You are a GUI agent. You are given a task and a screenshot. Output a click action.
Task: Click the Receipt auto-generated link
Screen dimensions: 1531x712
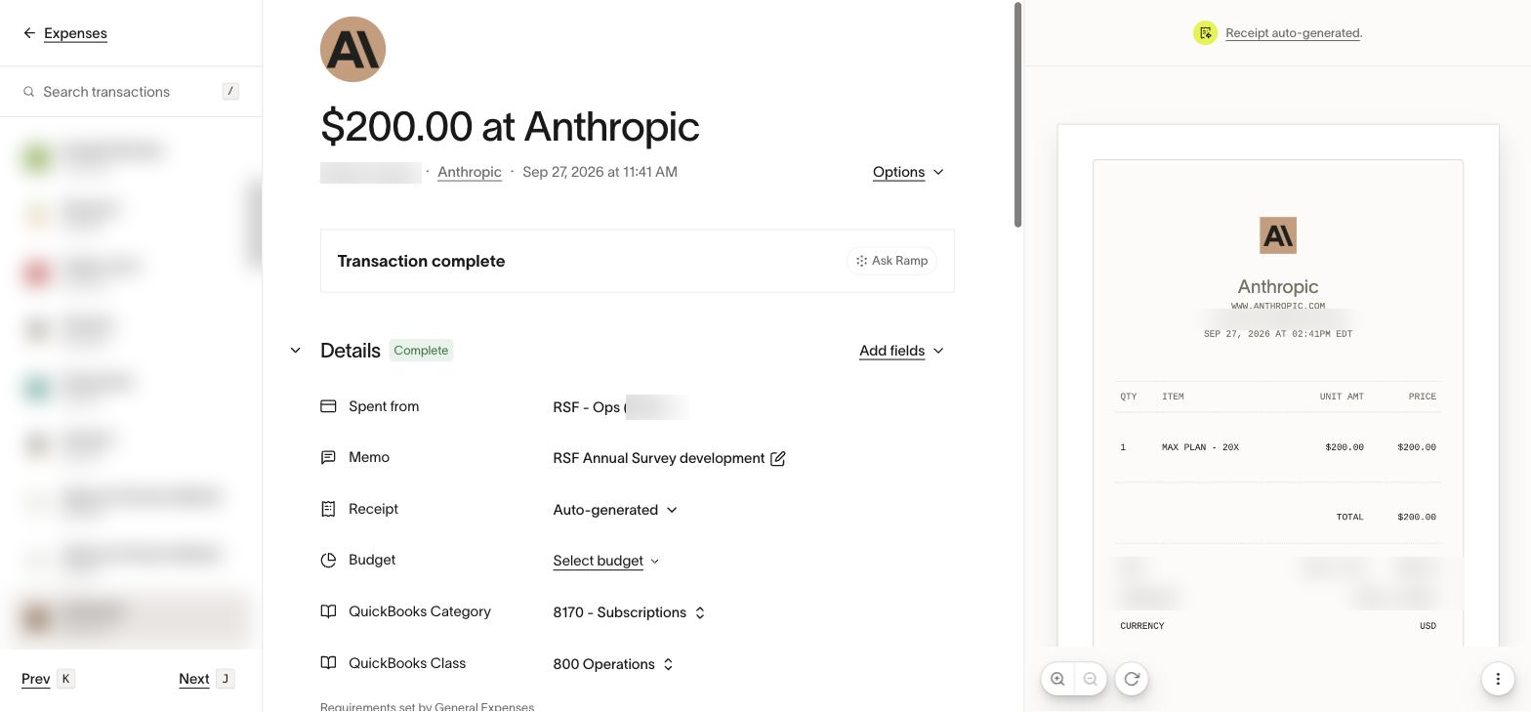pyautogui.click(x=1293, y=33)
